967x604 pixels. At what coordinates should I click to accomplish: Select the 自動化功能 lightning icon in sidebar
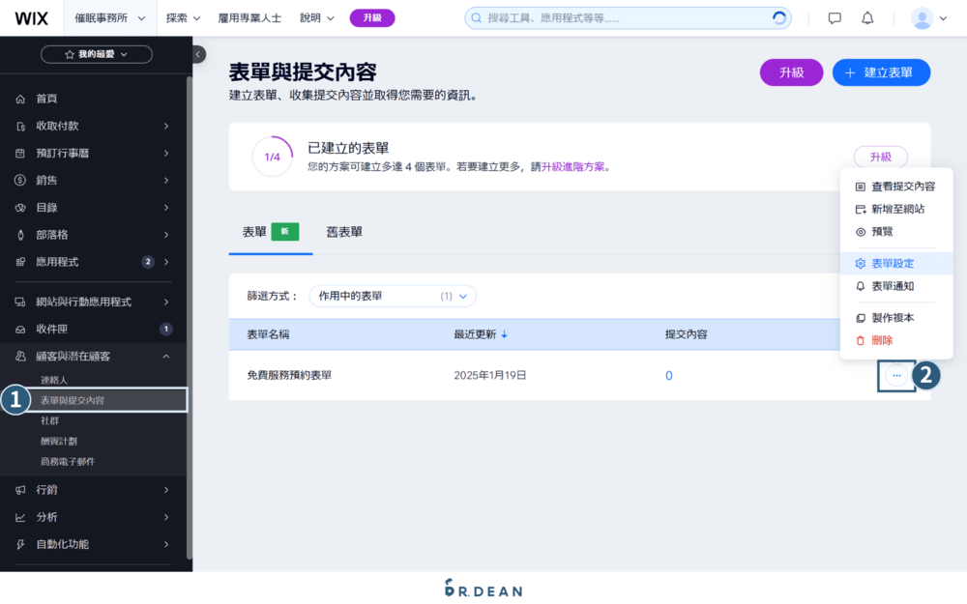pos(19,544)
